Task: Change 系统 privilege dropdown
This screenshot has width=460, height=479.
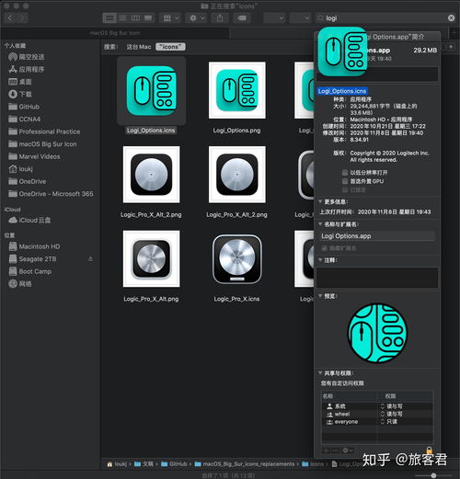Action: (392, 406)
